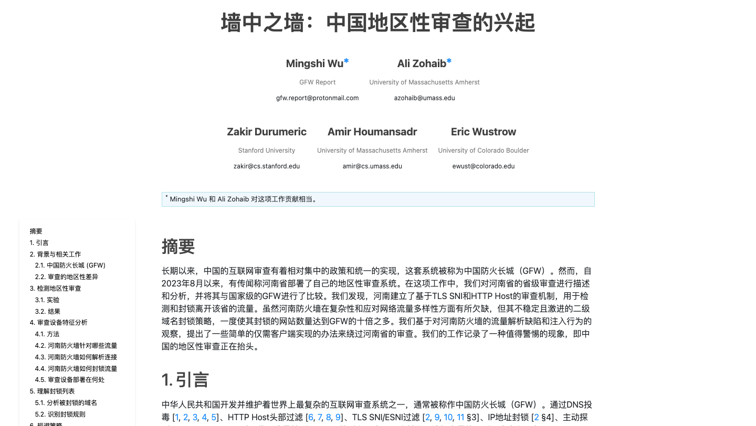Screen dimensions: 756x426
Task: Click the asterisk beside Ali Zohaib
Action: [x=449, y=62]
